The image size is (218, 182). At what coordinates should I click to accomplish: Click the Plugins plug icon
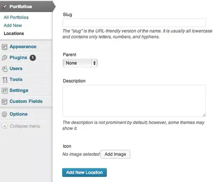(x=4, y=58)
